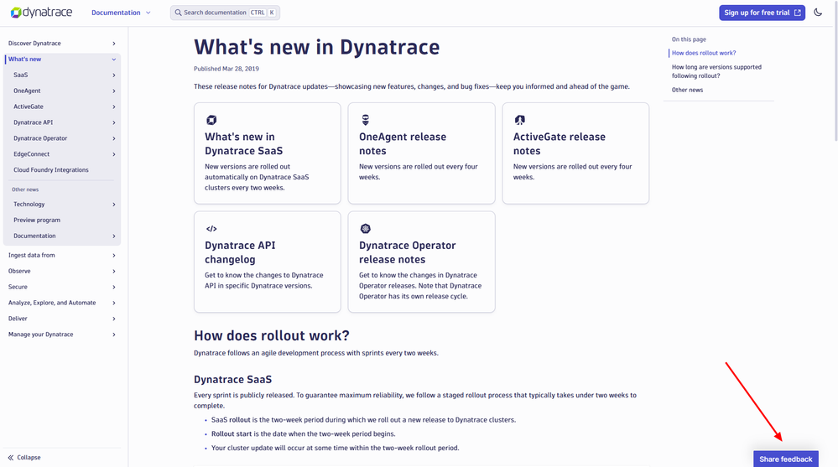Open Cloud Foundry Integrations page

[x=51, y=170]
